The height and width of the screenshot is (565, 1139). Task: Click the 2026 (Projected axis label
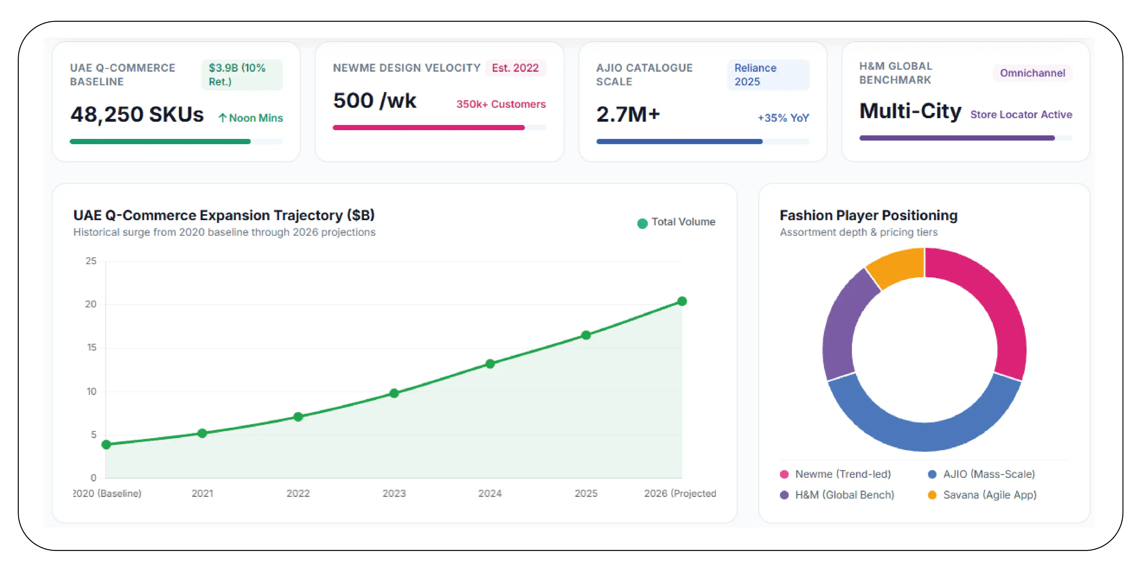pyautogui.click(x=680, y=493)
